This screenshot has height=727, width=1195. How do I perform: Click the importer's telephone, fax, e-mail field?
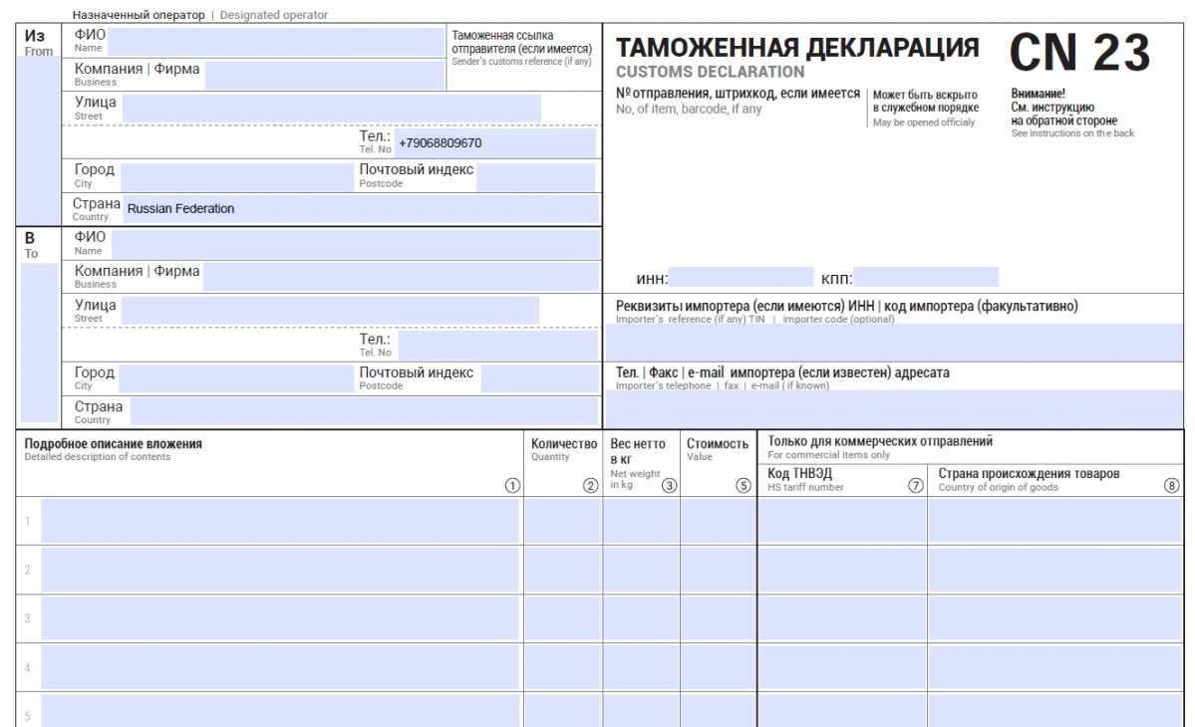click(894, 408)
